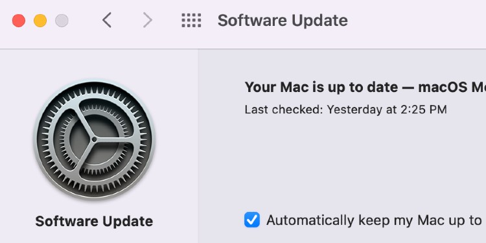
Task: Open the Show All preferences grid
Action: tap(191, 21)
